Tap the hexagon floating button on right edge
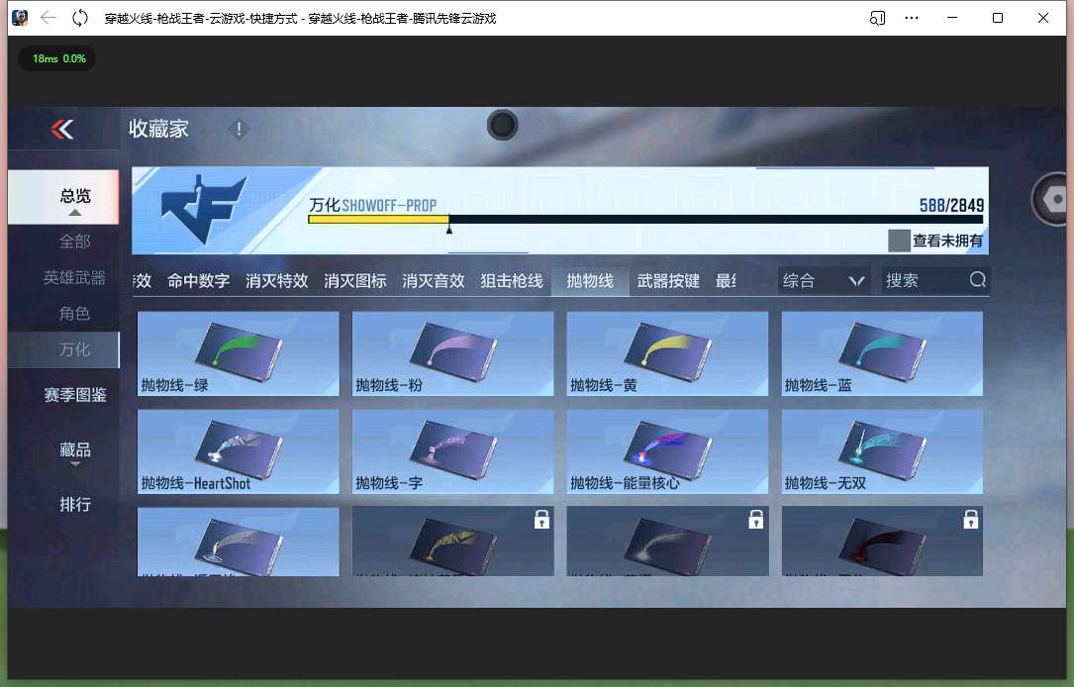Screen dimensions: 1074x687 pyautogui.click(x=1053, y=199)
